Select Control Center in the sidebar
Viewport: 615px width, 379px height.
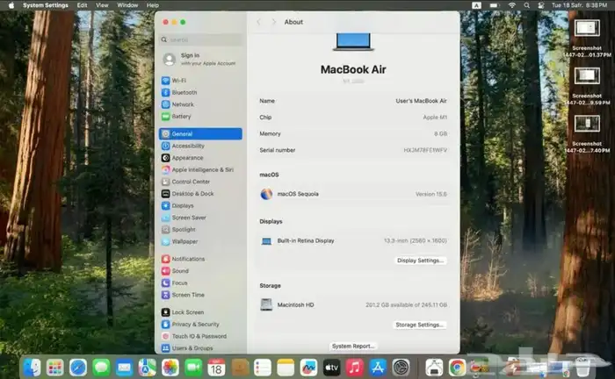[200, 182]
